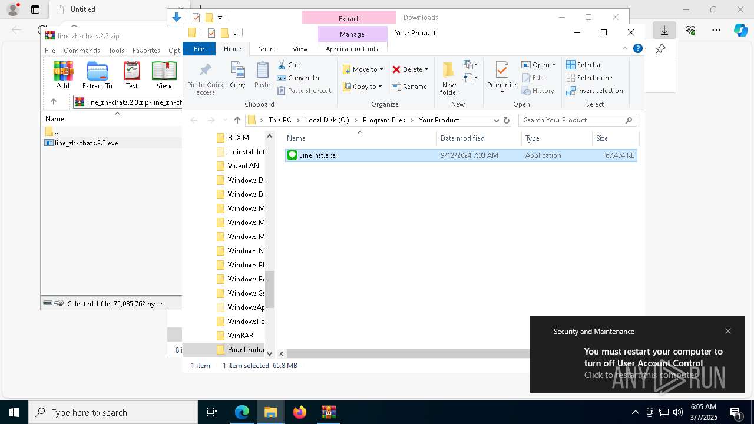The height and width of the screenshot is (424, 754).
Task: Click Paste shortcut
Action: click(304, 91)
